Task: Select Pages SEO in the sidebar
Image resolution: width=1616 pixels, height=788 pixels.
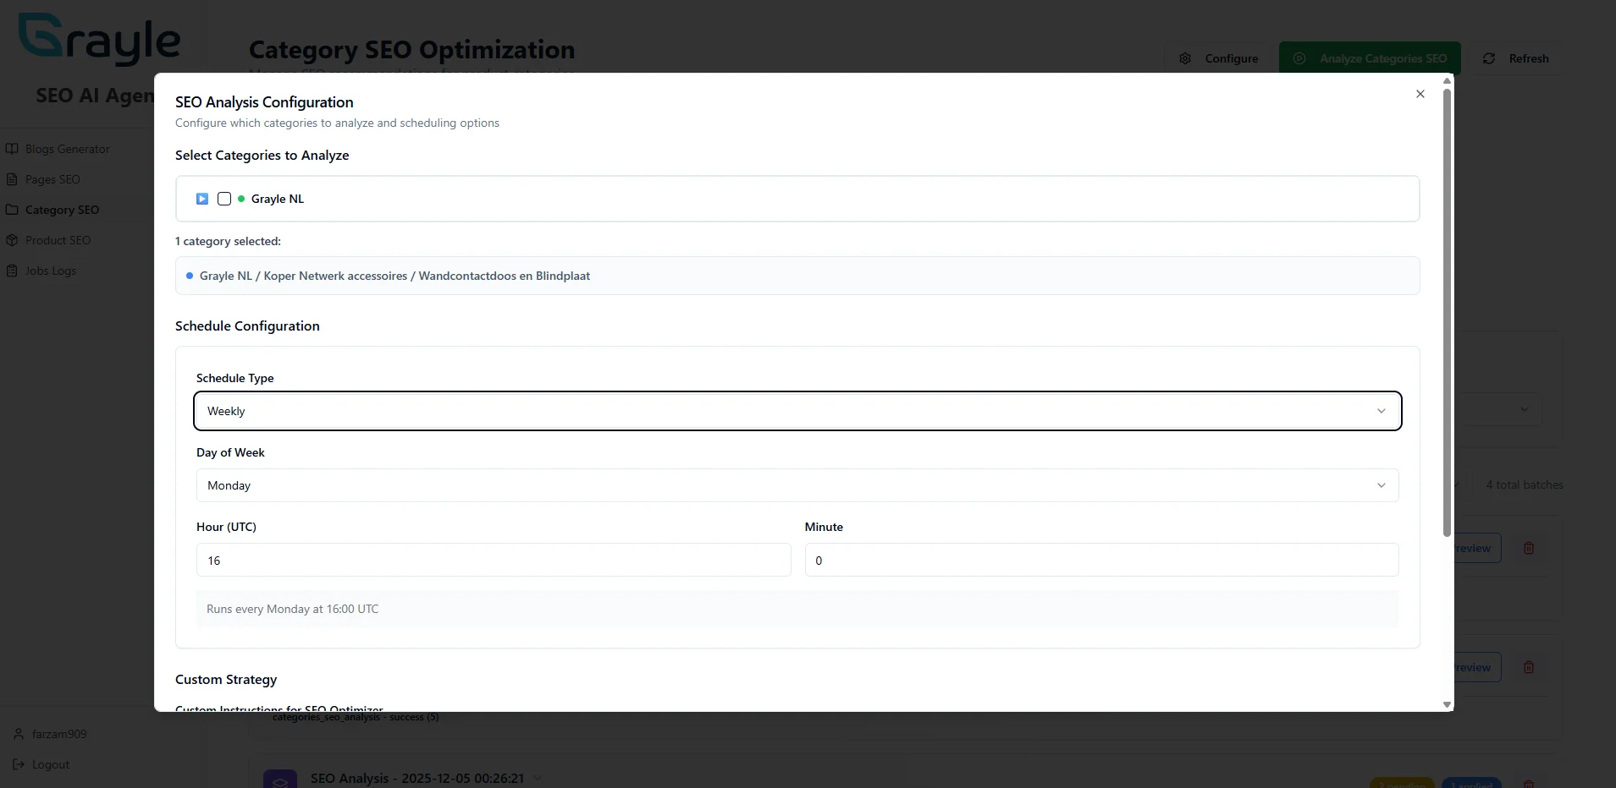Action: pyautogui.click(x=54, y=178)
